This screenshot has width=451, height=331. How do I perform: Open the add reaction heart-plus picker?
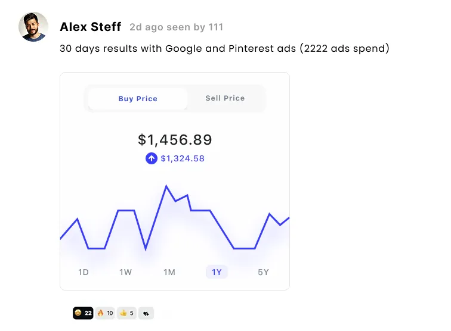[x=146, y=313]
